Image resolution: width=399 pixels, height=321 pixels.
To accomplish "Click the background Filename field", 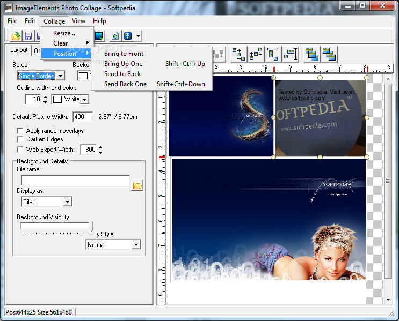I will (x=76, y=180).
